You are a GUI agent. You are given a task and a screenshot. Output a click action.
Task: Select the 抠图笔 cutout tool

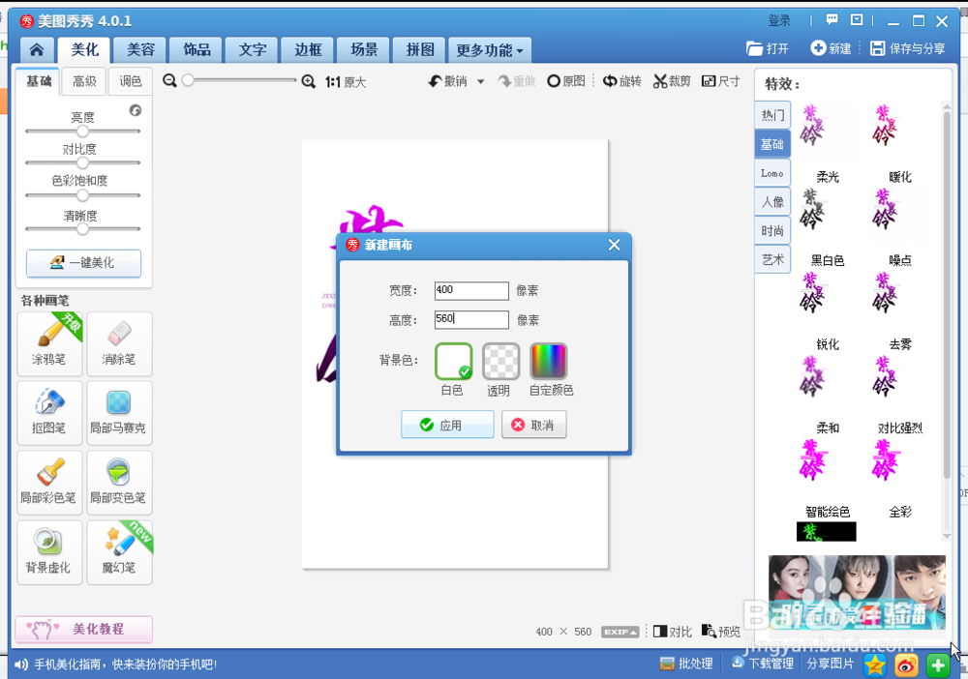click(x=49, y=413)
